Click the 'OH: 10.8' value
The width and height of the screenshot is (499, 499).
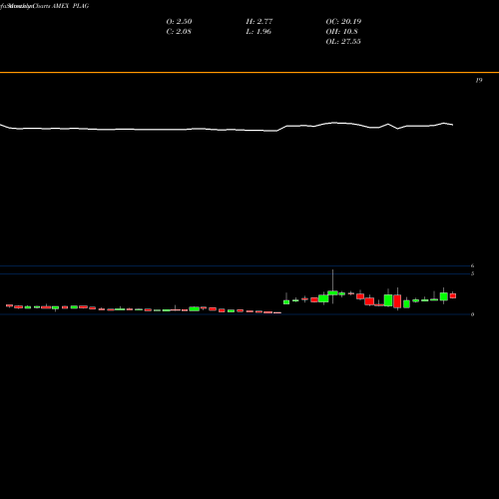(x=341, y=32)
